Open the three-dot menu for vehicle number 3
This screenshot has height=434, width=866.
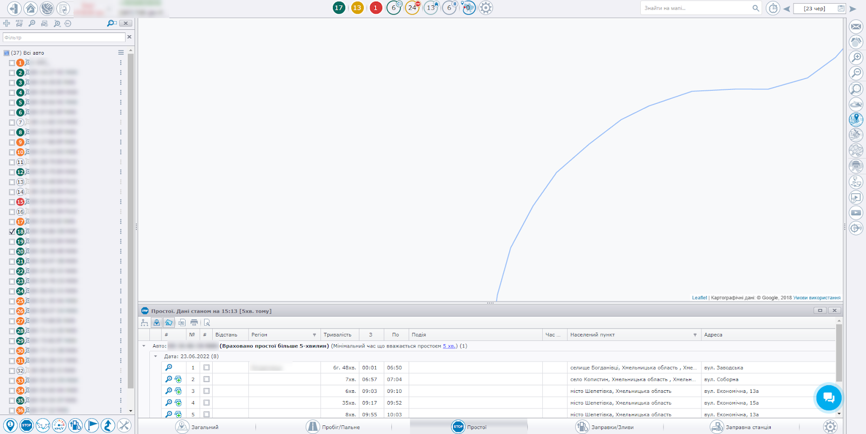coord(121,83)
